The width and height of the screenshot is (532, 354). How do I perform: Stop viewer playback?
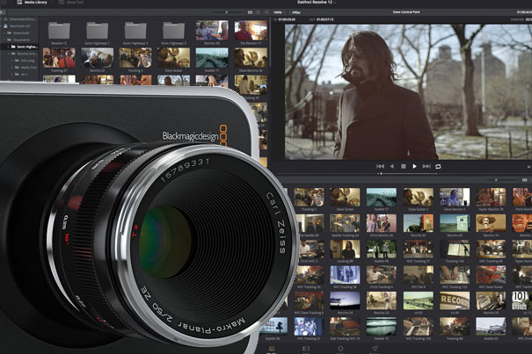[x=404, y=167]
